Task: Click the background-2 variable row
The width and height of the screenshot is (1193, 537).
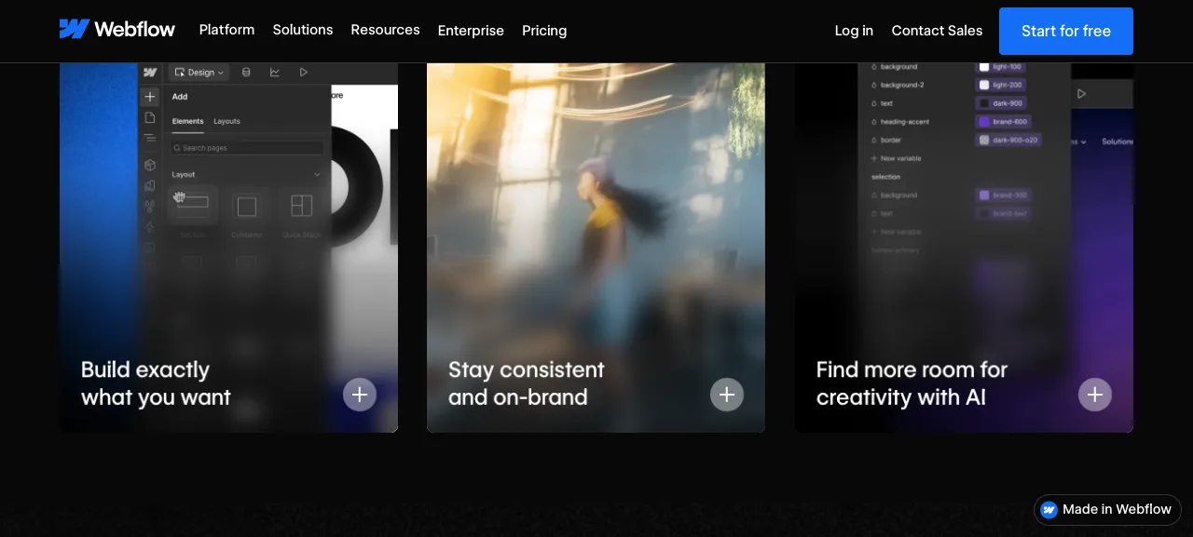Action: pyautogui.click(x=898, y=85)
